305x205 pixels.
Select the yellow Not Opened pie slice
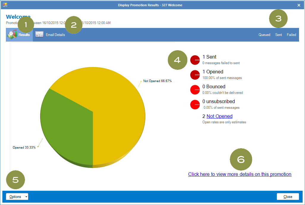pos(116,110)
